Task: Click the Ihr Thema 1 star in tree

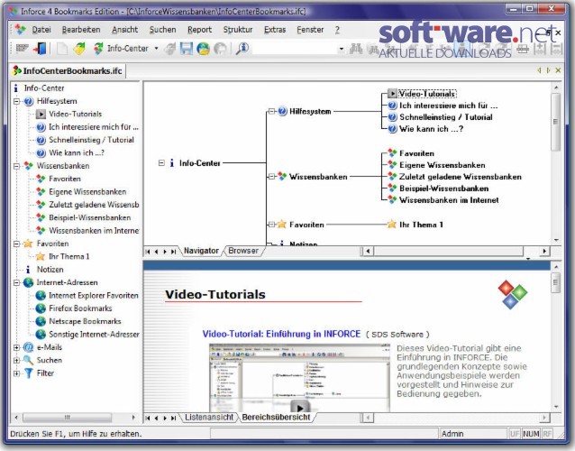Action: pyautogui.click(x=41, y=256)
